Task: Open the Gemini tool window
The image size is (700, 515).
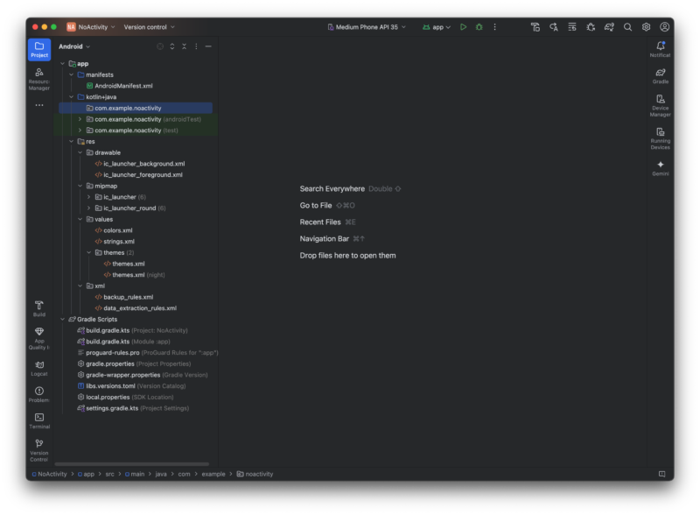Action: pos(660,167)
